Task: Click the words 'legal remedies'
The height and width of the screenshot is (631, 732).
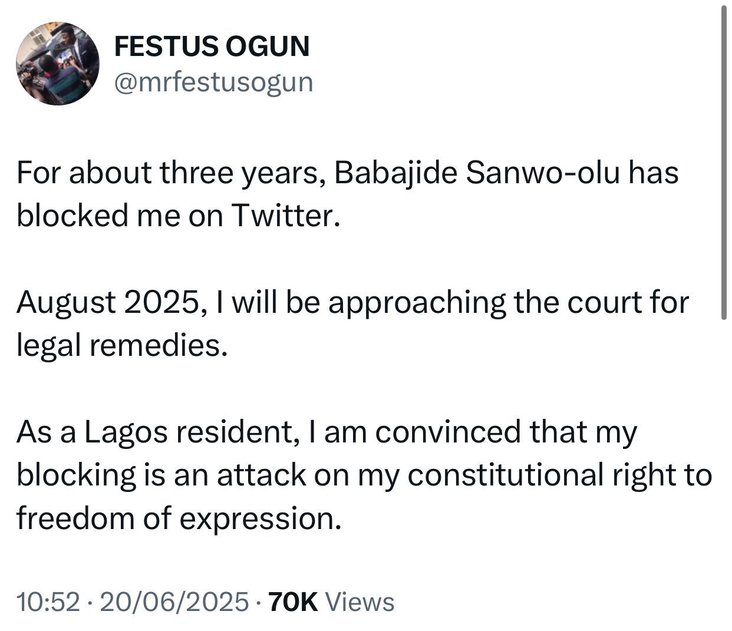Action: (x=121, y=346)
